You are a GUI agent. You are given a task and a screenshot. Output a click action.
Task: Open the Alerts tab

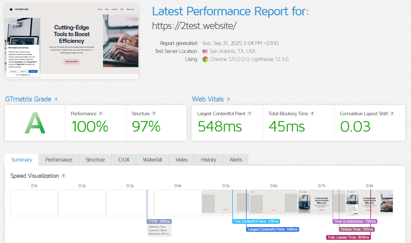236,160
